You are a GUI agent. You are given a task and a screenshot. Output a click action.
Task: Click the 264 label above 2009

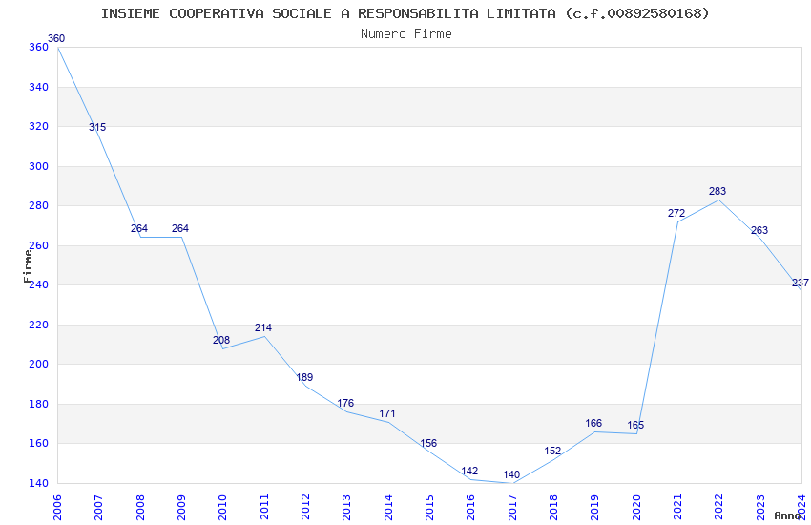pyautogui.click(x=180, y=228)
